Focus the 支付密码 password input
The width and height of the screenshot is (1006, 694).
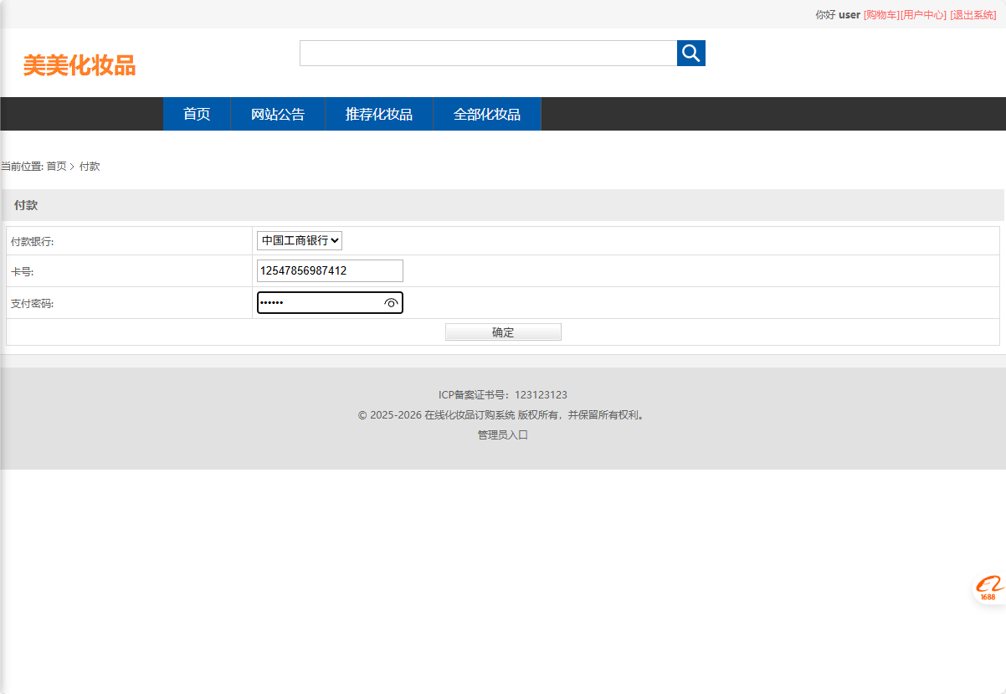click(318, 302)
